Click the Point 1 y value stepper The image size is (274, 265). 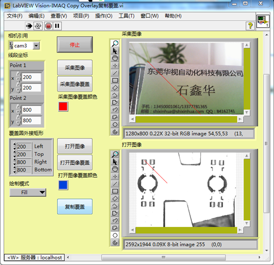[x=18, y=88]
